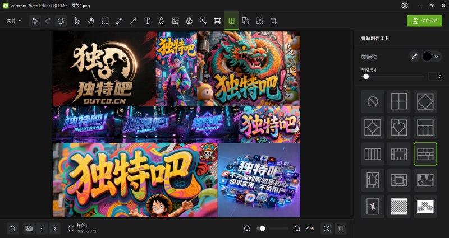Open the image gallery icon in bottom bar
This screenshot has width=449, height=238.
29,228
